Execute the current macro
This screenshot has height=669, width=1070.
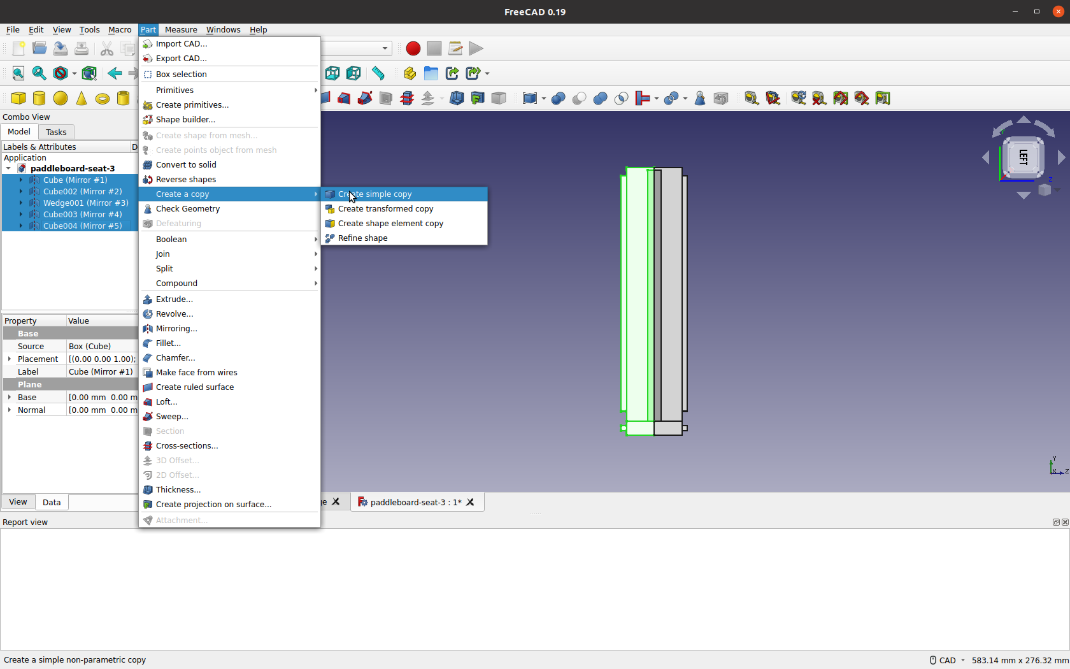[x=476, y=48]
